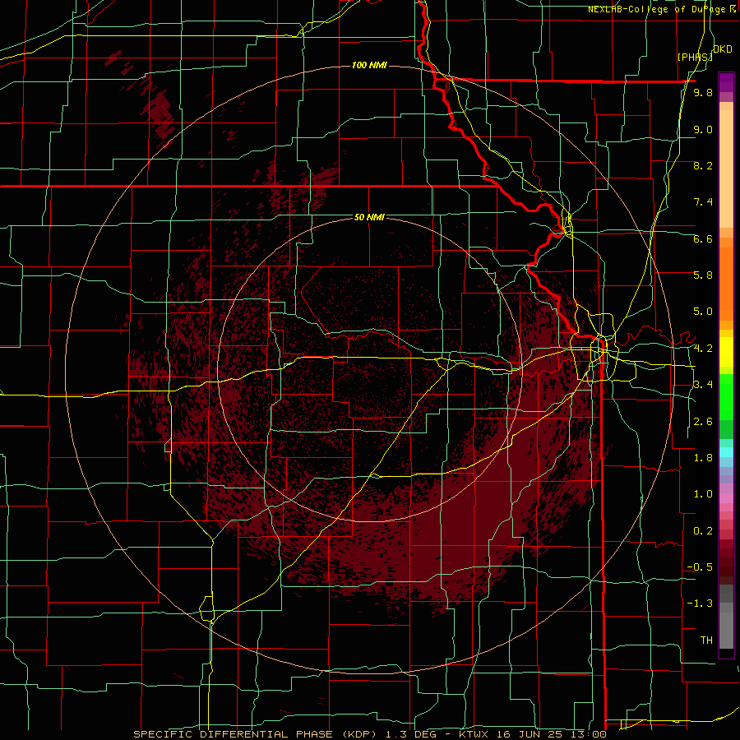
Task: Pick the cyan segment of the color bar
Action: click(726, 451)
